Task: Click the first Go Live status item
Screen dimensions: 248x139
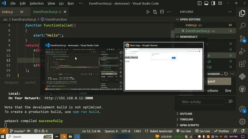Action: [183, 131]
